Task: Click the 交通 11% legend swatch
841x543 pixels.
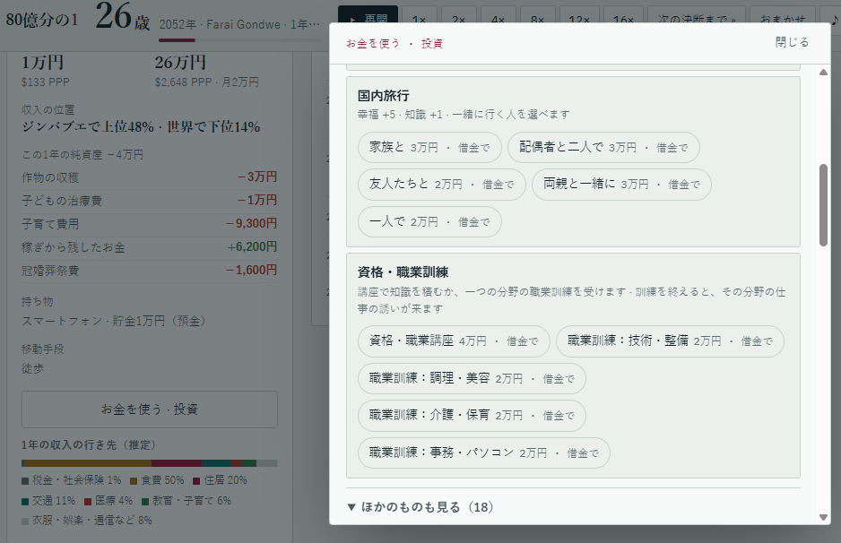Action: (25, 501)
